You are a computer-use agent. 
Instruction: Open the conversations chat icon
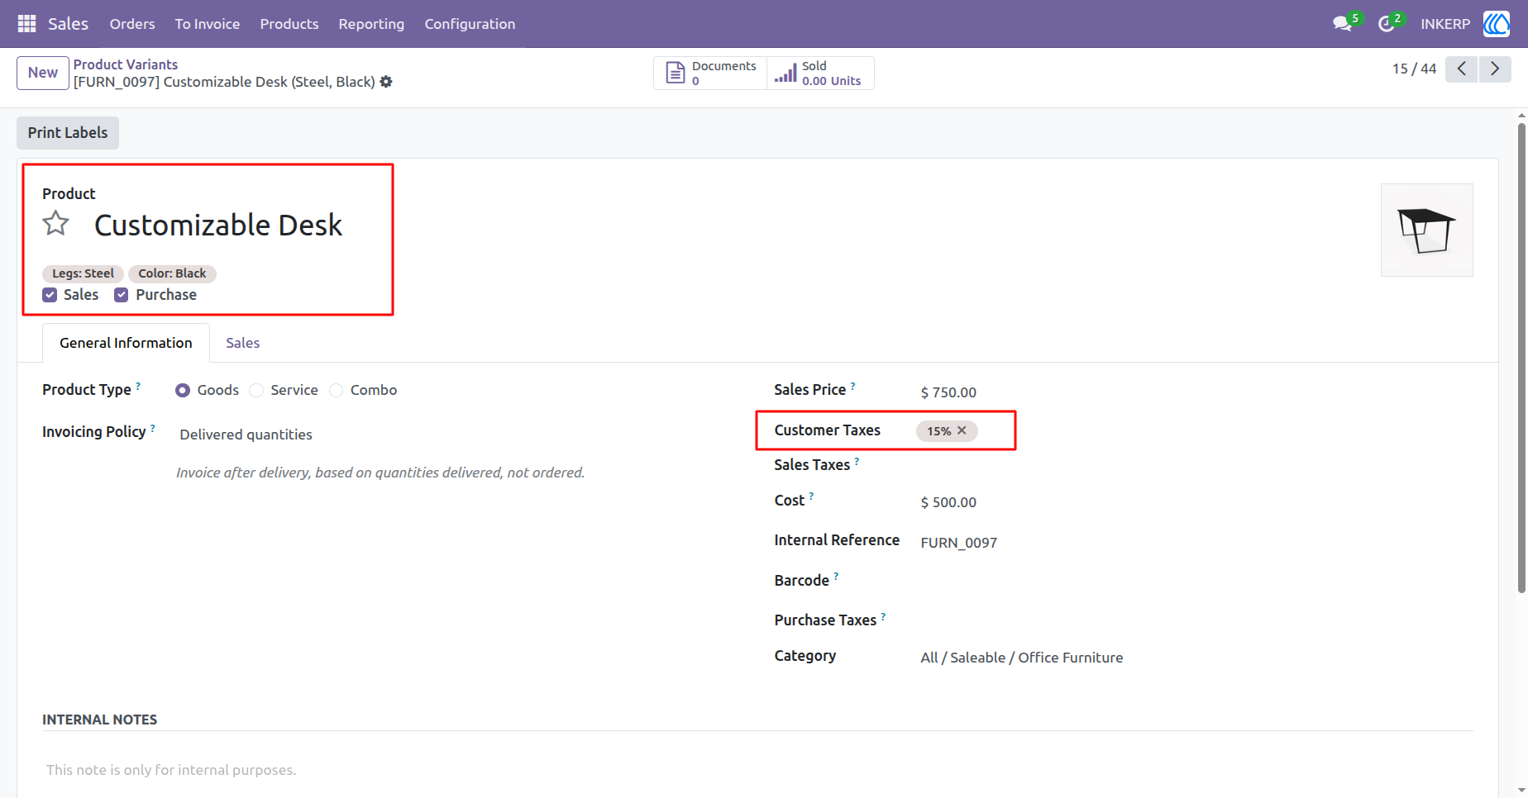[1343, 24]
